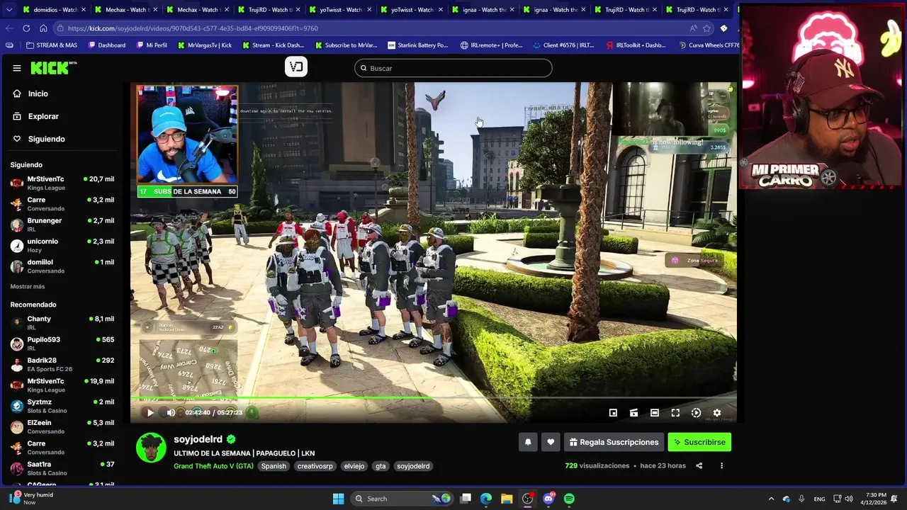Open STREAM & MAS bookmarks folder

pyautogui.click(x=51, y=45)
